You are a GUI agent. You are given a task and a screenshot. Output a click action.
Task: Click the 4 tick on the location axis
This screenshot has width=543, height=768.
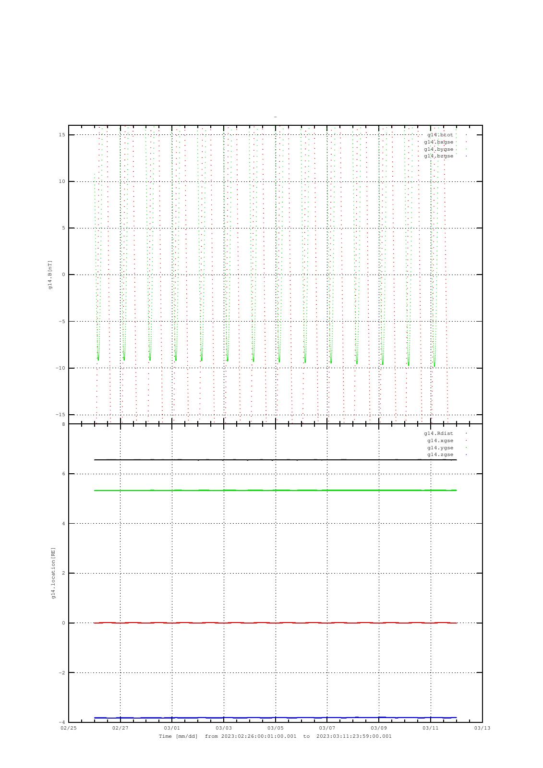(63, 524)
